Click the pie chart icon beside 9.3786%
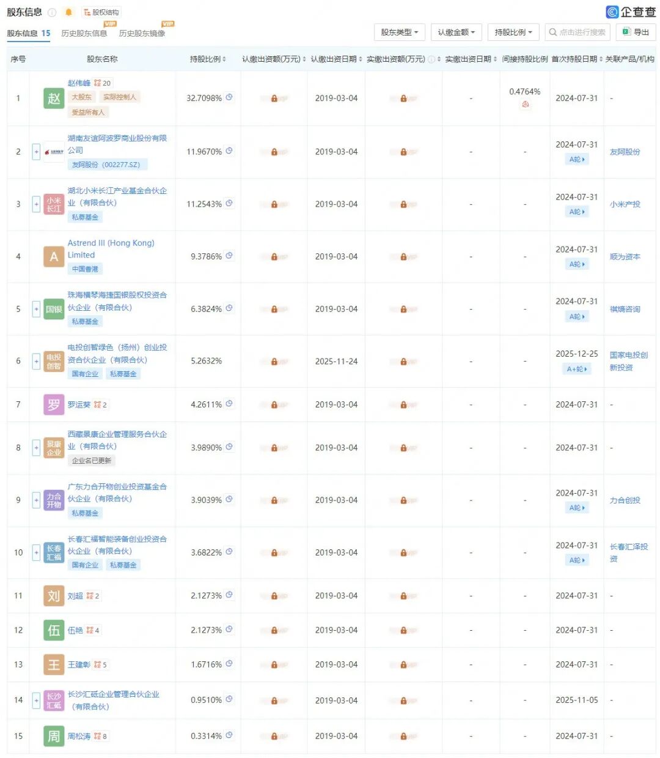The height and width of the screenshot is (758, 660). tap(229, 256)
